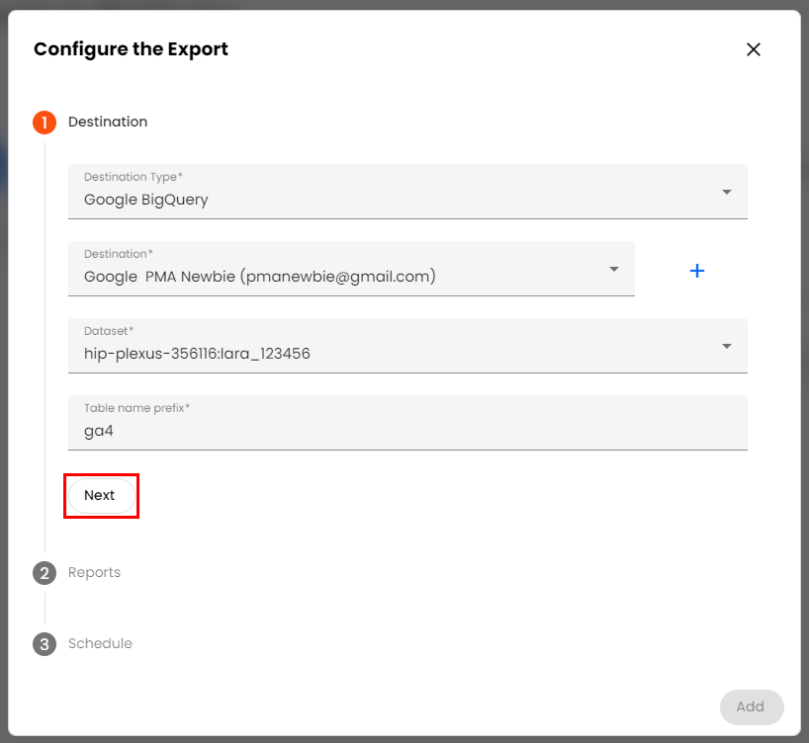Close the Configure the Export dialog
The image size is (809, 743).
pos(754,49)
